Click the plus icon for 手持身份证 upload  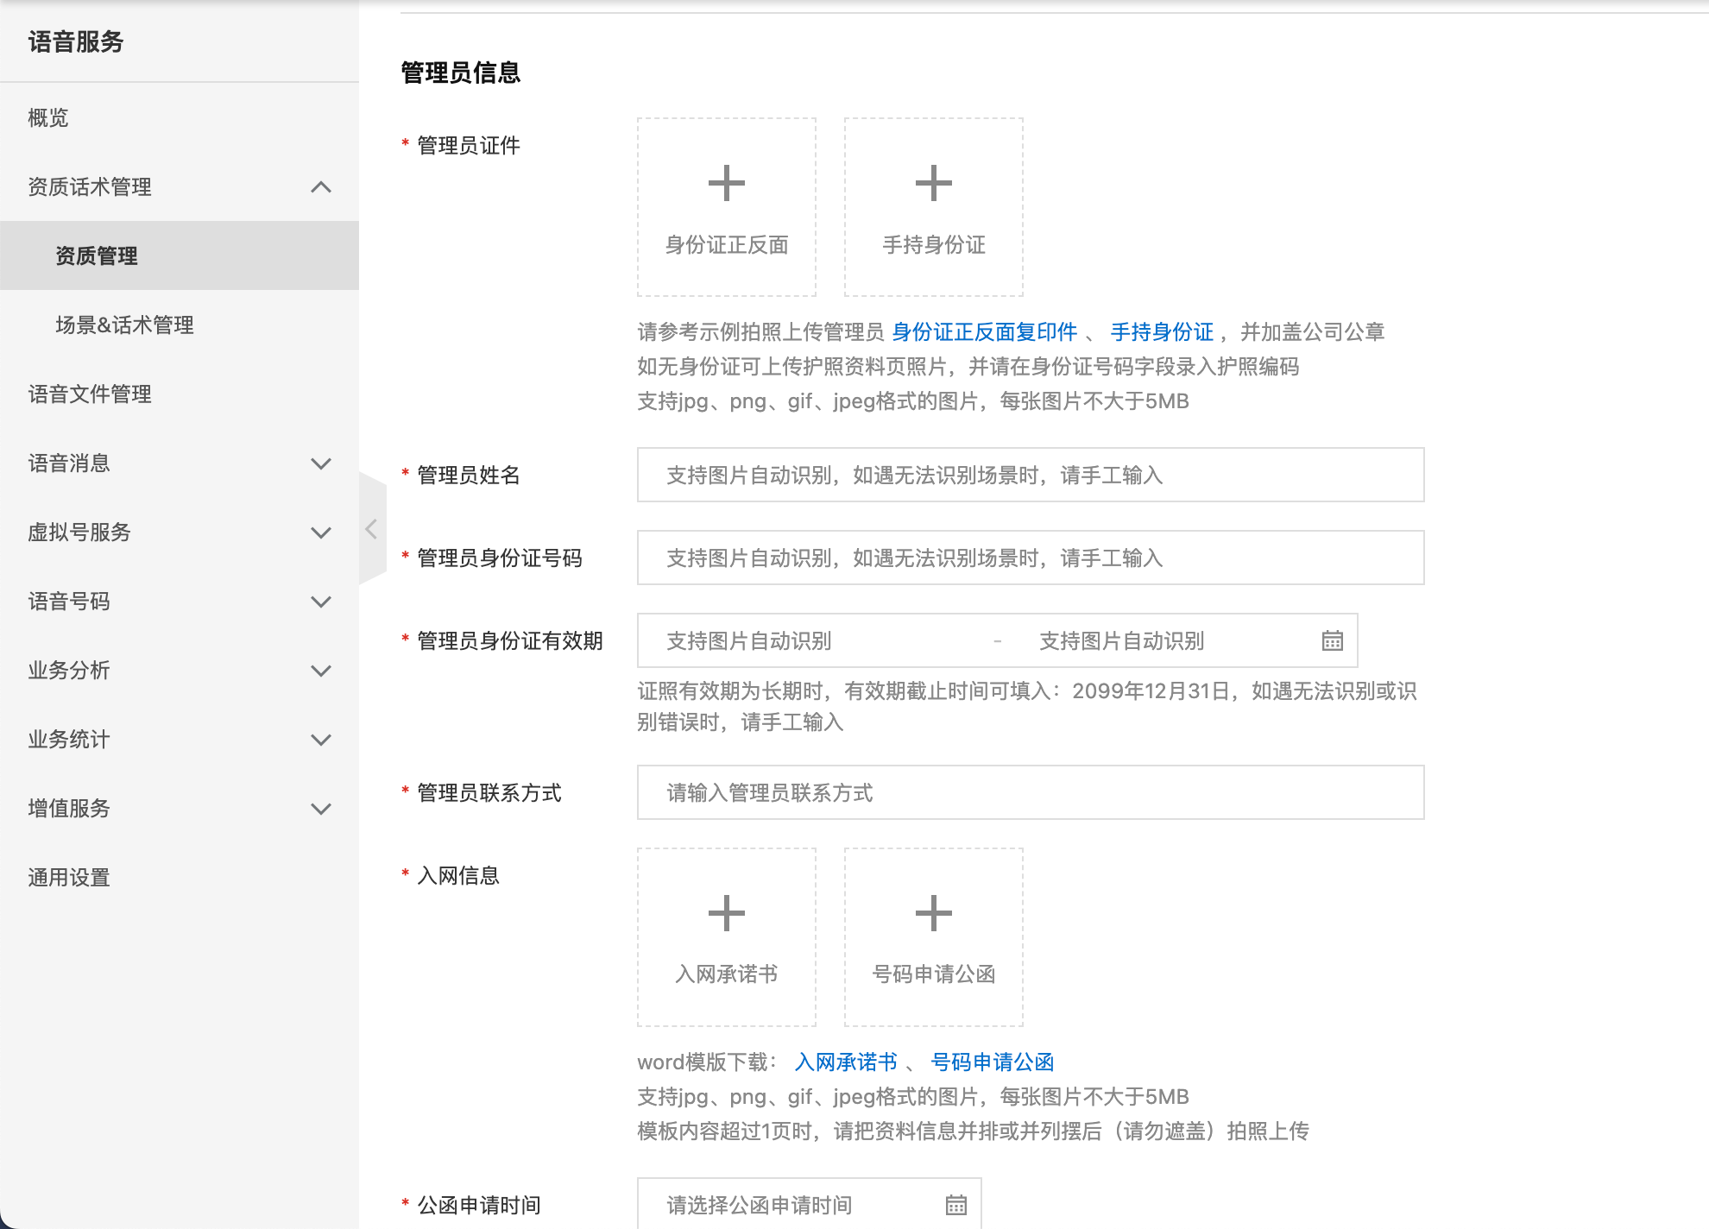933,183
